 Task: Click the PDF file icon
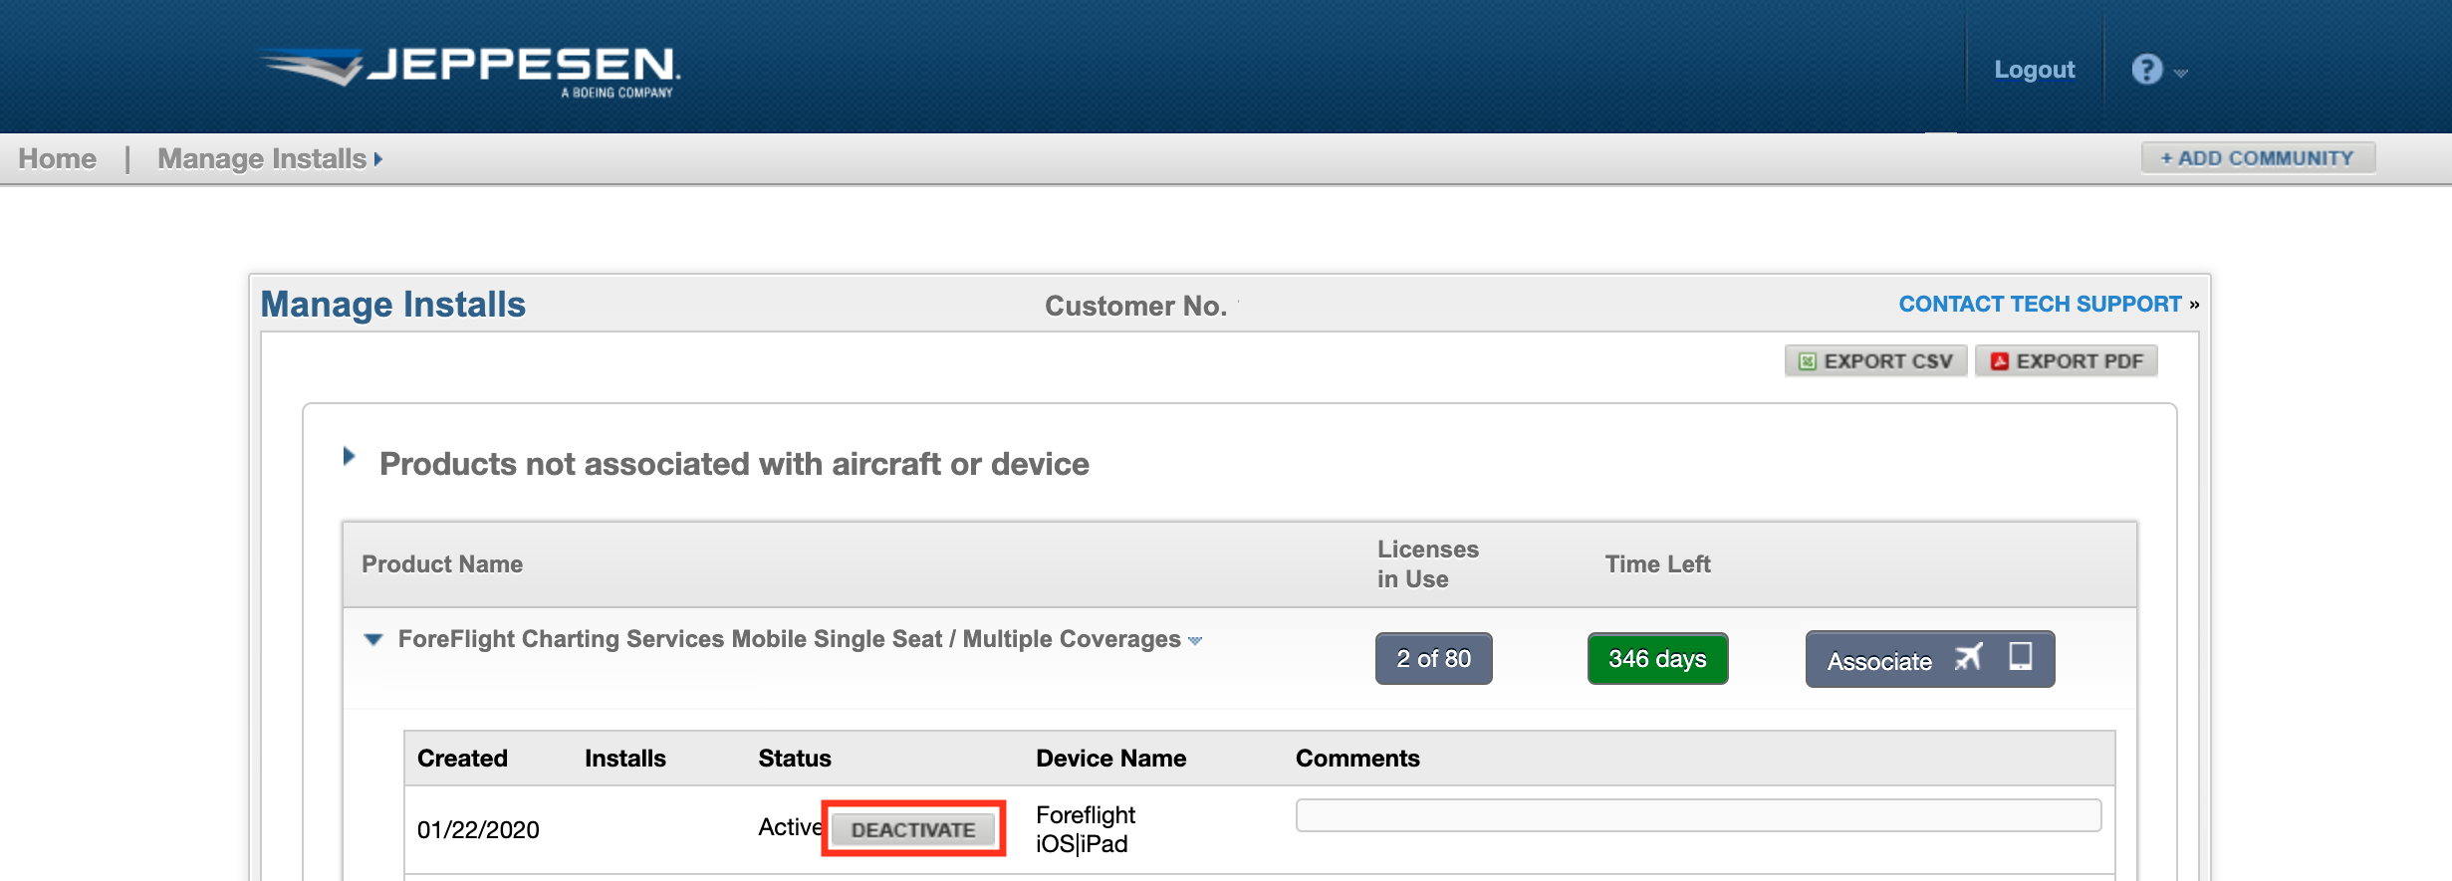pyautogui.click(x=1999, y=361)
